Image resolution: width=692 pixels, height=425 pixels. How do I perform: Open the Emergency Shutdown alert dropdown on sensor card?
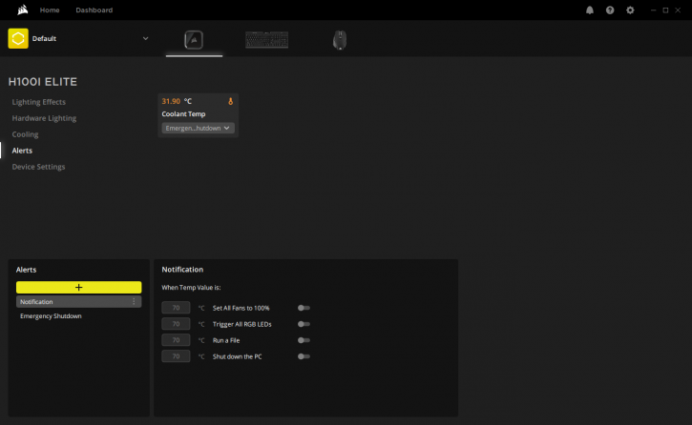[x=198, y=128]
